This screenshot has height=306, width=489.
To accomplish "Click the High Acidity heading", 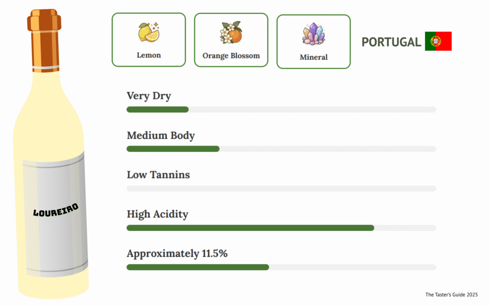I will 157,214.
